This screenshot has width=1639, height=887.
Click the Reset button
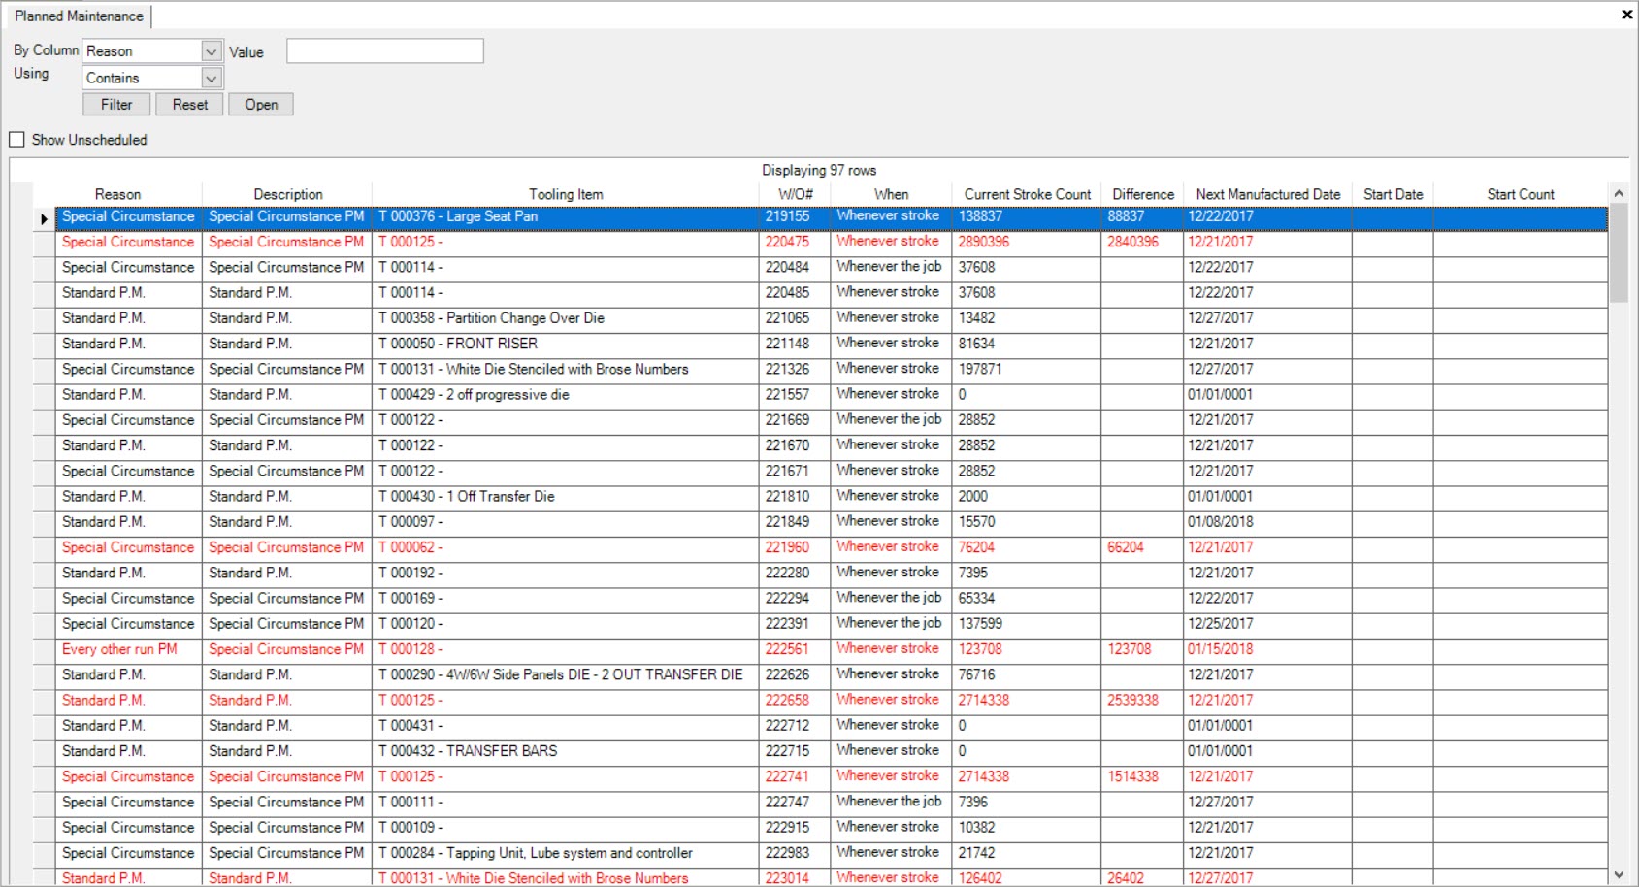pos(190,105)
